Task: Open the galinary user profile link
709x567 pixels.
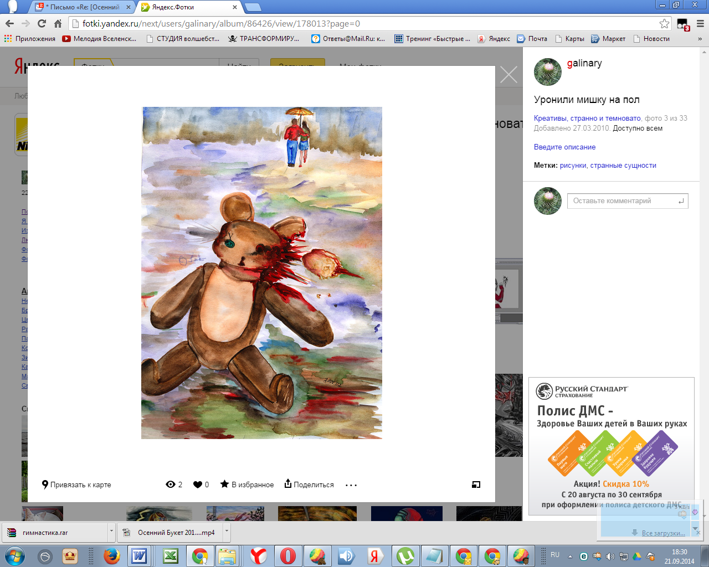Action: 584,63
